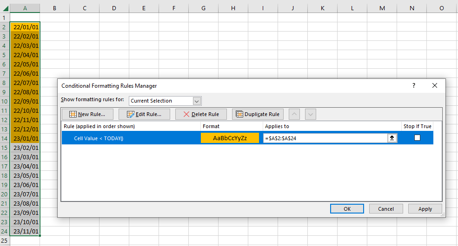The width and height of the screenshot is (458, 246).
Task: Apply the formatting rules
Action: click(425, 209)
